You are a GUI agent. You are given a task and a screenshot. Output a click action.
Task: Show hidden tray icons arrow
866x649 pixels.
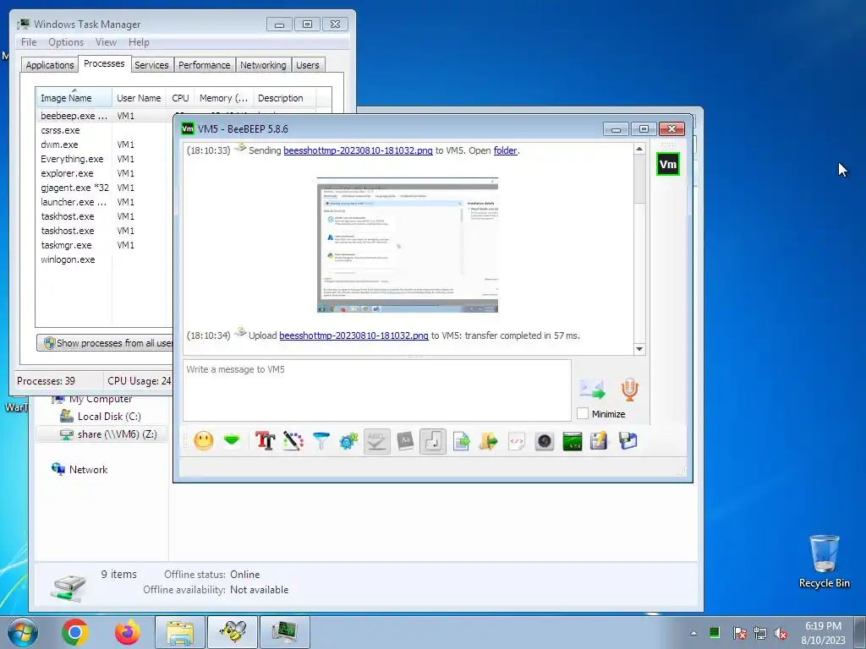tap(693, 633)
